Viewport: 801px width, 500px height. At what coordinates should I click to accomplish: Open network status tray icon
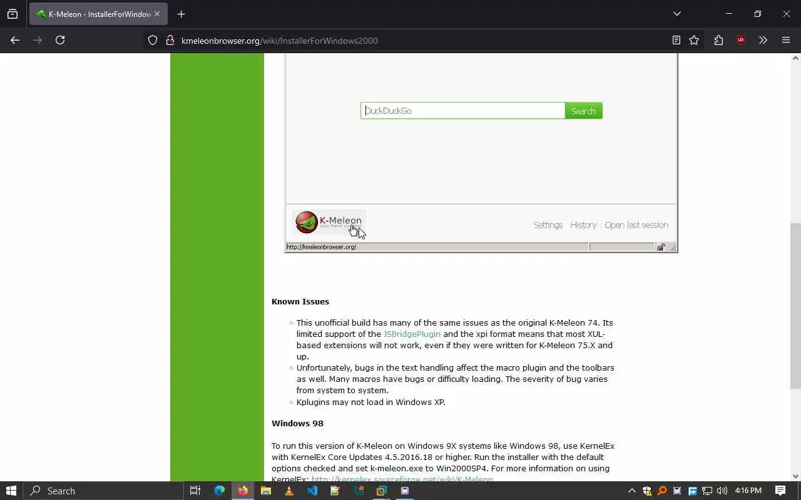tap(707, 491)
